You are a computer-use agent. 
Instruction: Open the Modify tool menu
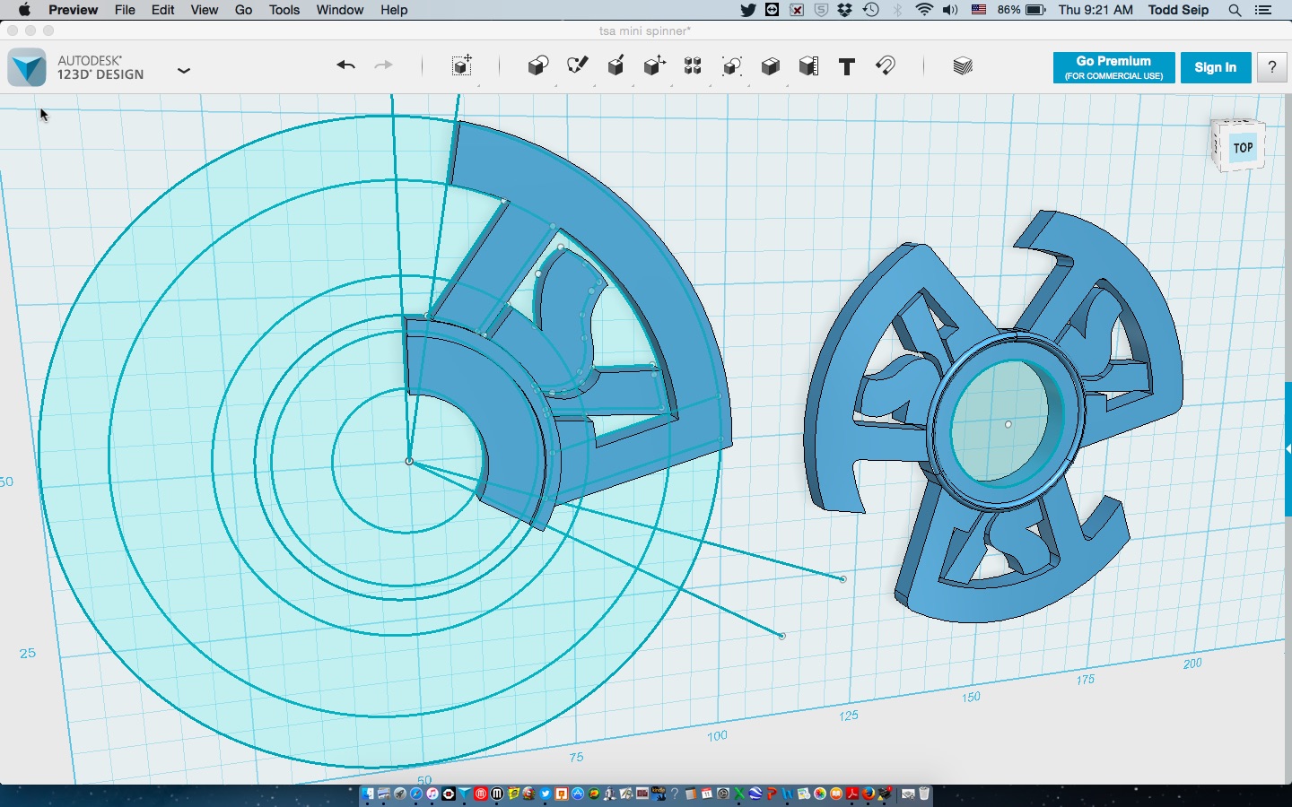(654, 65)
